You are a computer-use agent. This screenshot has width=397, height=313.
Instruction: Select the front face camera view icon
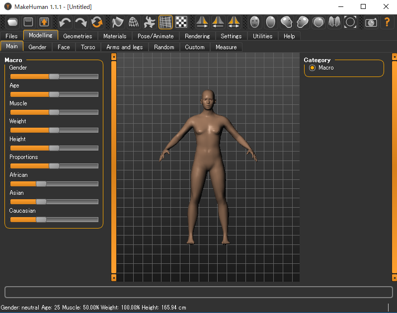click(255, 22)
